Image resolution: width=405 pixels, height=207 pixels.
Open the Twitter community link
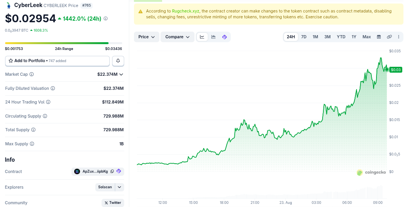113,203
